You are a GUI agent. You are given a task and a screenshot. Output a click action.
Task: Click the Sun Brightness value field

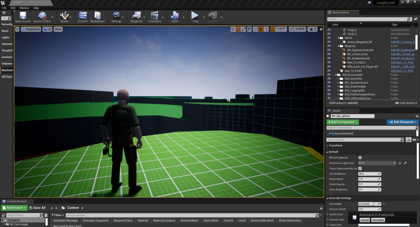click(x=369, y=174)
